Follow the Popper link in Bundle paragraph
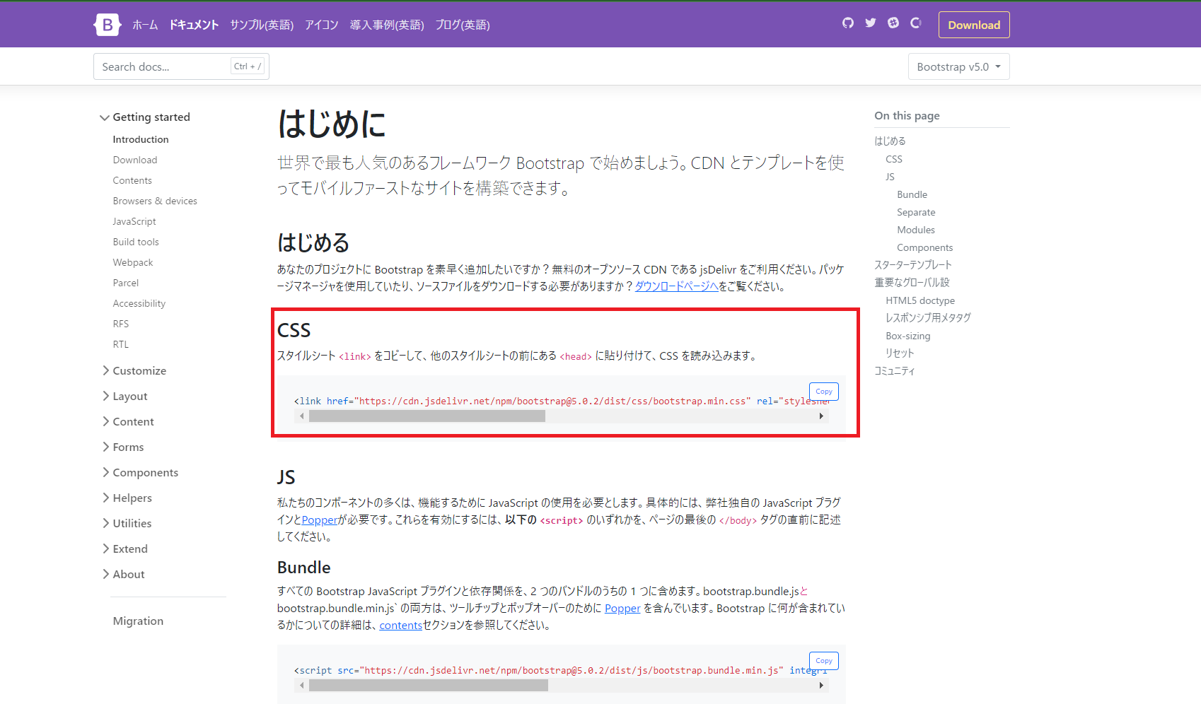1201x704 pixels. tap(622, 609)
